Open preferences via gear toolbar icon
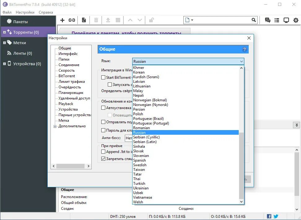 tap(296, 20)
